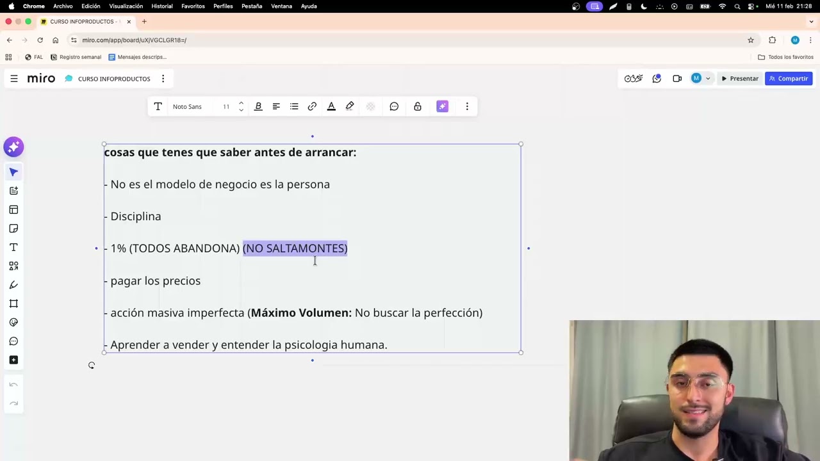Click the Presentar button
Screen dimensions: 820x461
coord(739,78)
